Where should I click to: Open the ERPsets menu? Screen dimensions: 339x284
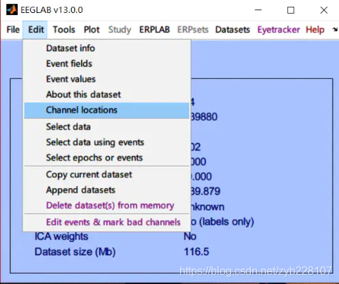tap(193, 29)
